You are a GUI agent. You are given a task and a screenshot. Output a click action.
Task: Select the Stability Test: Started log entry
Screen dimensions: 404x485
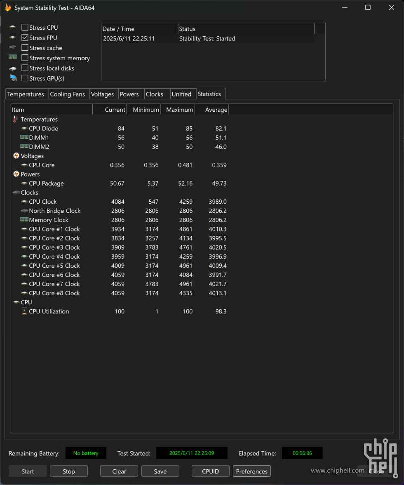click(208, 38)
